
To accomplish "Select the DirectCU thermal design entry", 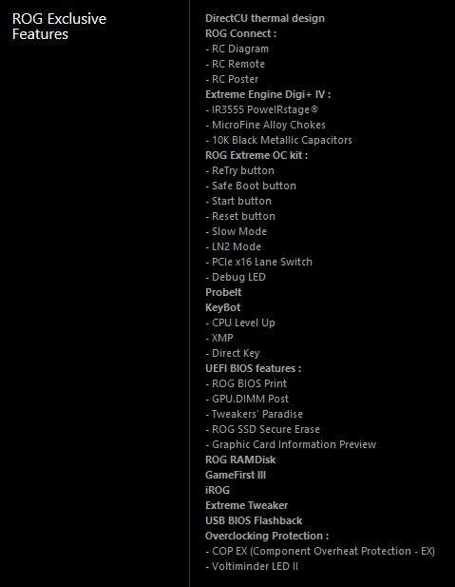I will 265,18.
